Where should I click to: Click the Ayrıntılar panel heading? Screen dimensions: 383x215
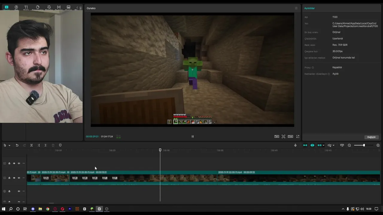click(x=309, y=8)
